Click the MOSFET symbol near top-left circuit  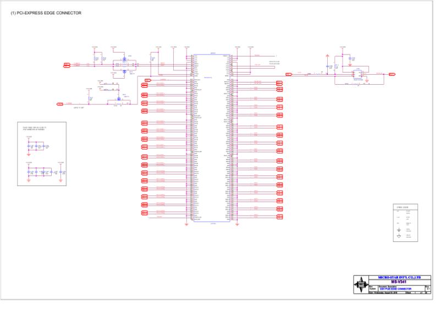124,59
